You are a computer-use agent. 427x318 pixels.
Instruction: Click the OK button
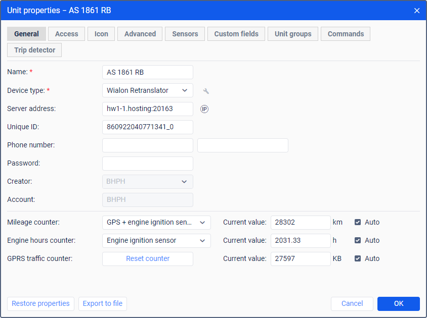399,303
